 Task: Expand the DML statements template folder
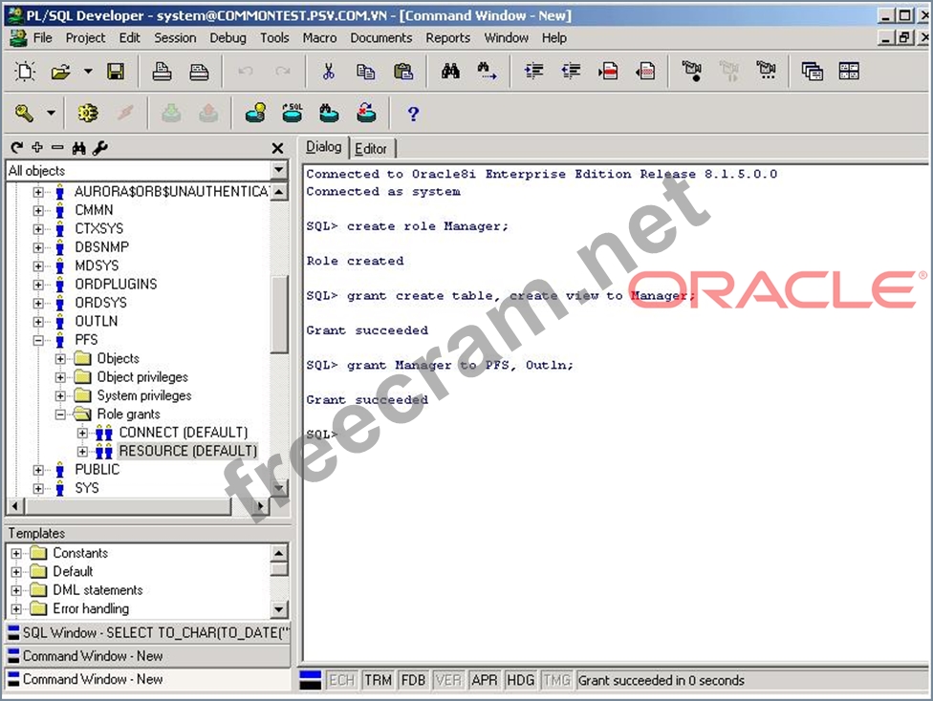point(16,590)
